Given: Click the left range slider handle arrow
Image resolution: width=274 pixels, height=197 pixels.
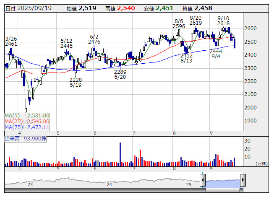Looking at the screenshot, I should coord(202,180).
